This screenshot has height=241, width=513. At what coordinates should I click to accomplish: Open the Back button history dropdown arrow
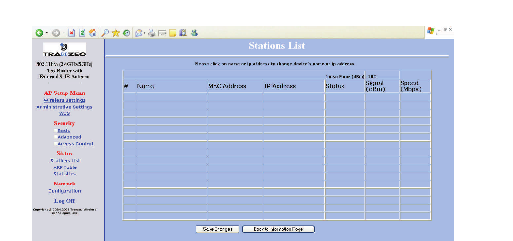pyautogui.click(x=47, y=33)
